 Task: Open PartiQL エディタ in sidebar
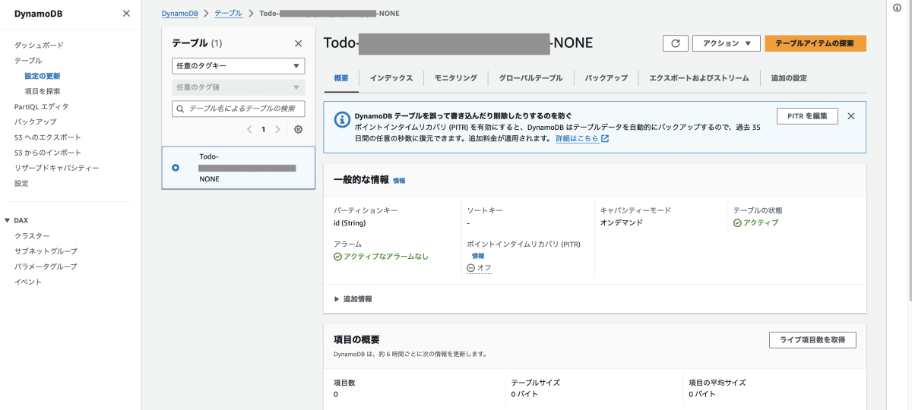[41, 106]
